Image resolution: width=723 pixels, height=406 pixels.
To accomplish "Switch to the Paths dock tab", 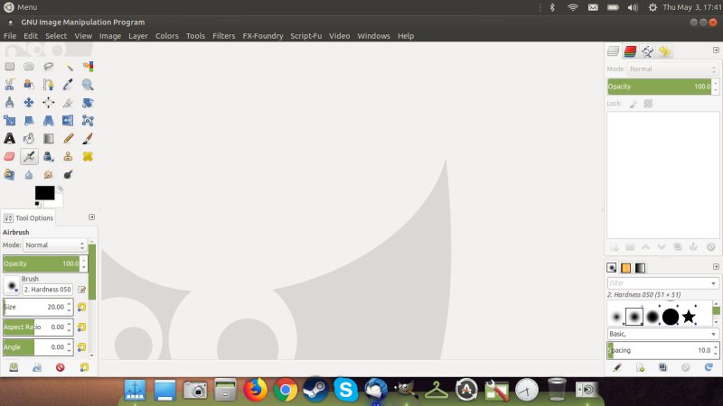I will click(647, 51).
